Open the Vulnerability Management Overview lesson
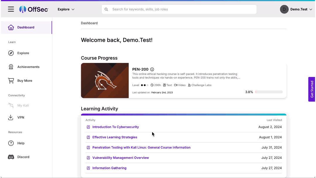This screenshot has height=178, width=316. pos(121,158)
